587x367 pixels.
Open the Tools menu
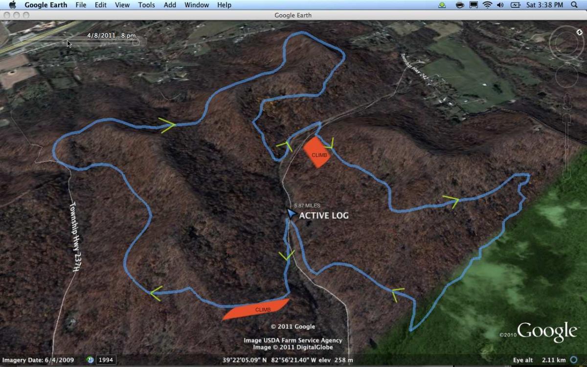[146, 5]
